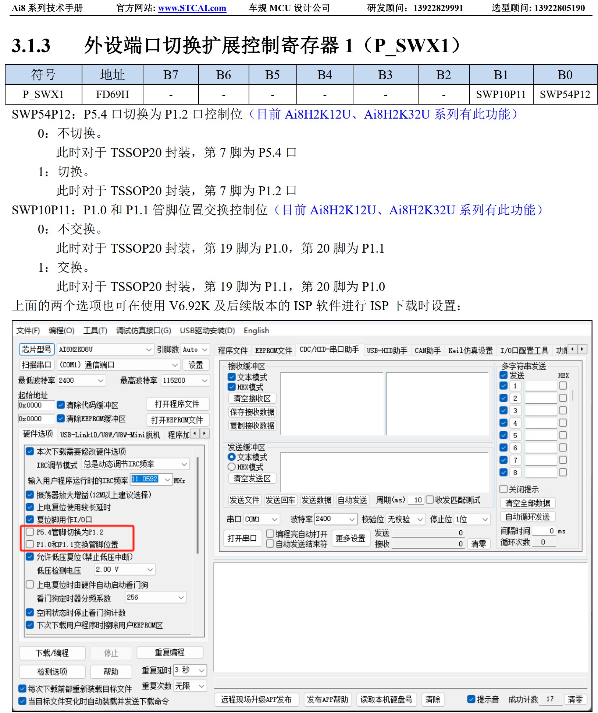The height and width of the screenshot is (713, 598).
Task: Click the 清空接收区 button
Action: click(252, 398)
